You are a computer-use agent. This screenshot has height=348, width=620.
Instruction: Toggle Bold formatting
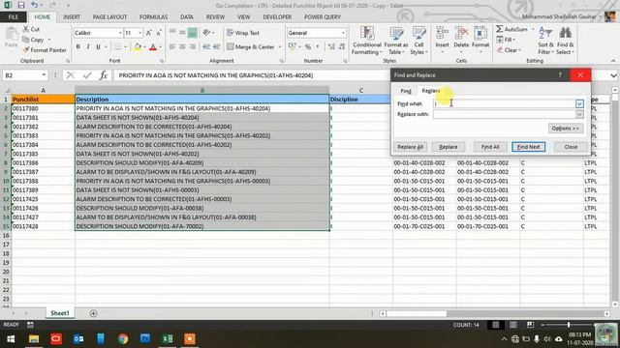coord(77,47)
